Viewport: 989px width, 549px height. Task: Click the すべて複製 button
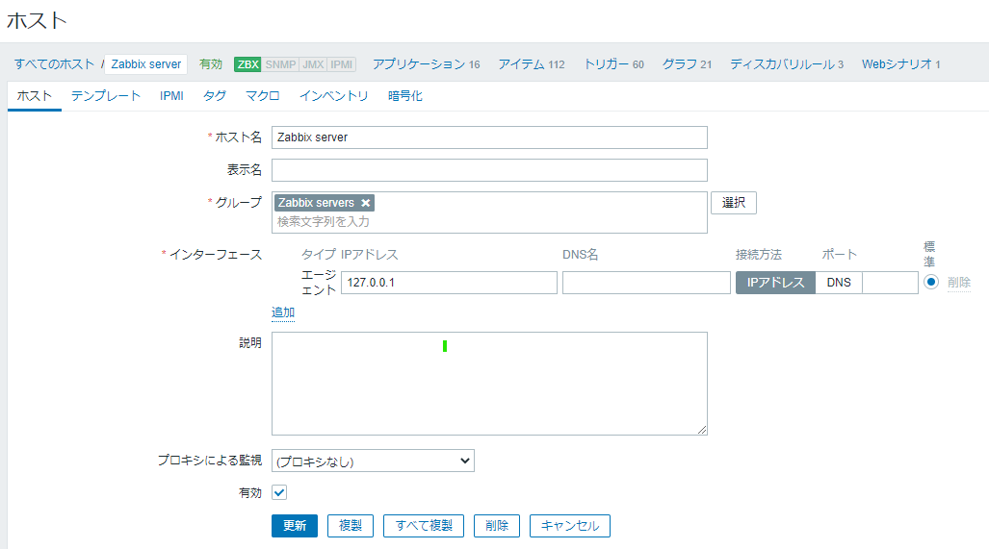(x=423, y=526)
